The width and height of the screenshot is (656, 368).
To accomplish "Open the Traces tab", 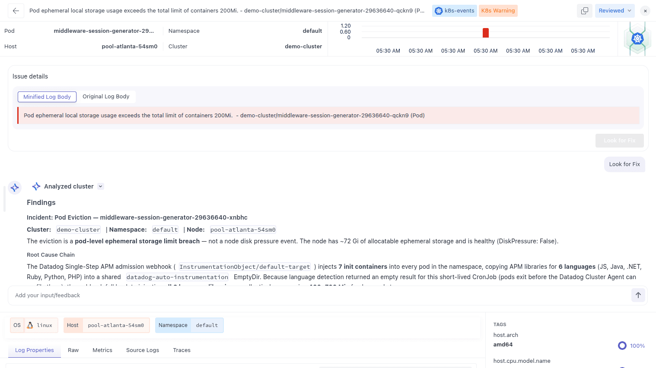I will click(182, 350).
